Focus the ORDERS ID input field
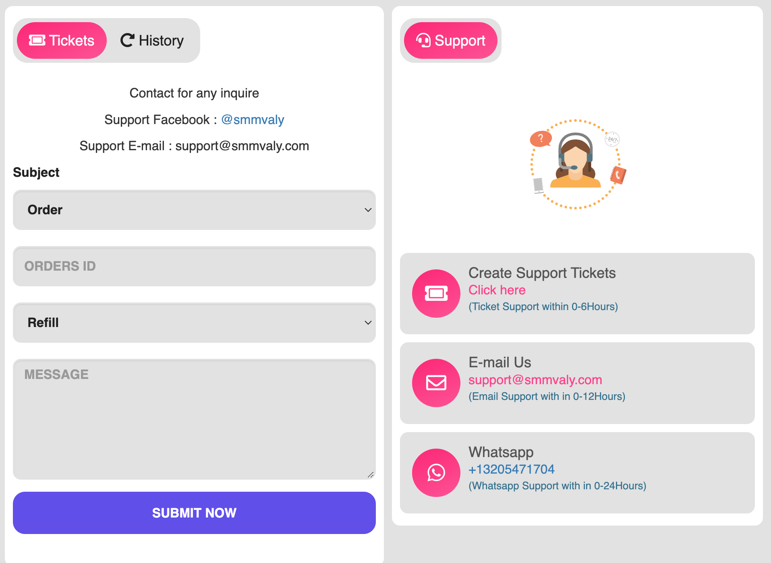 click(x=194, y=266)
